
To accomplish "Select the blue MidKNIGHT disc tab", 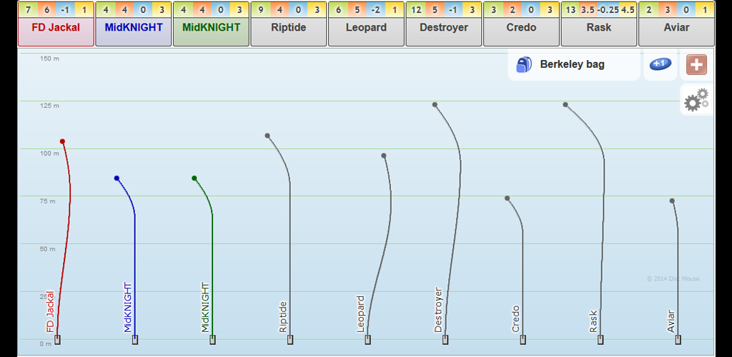I will pos(134,31).
